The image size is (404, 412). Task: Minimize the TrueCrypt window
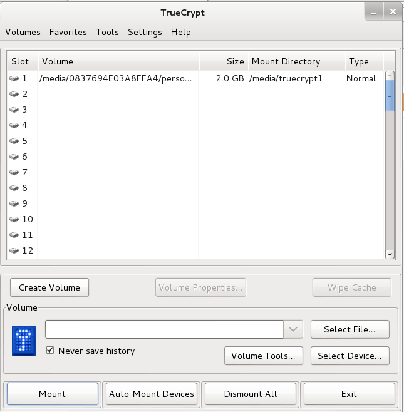point(373,12)
